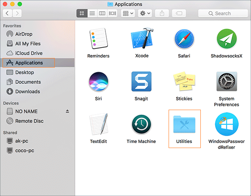
Task: Click the Stickies notes icon
Action: (x=184, y=81)
